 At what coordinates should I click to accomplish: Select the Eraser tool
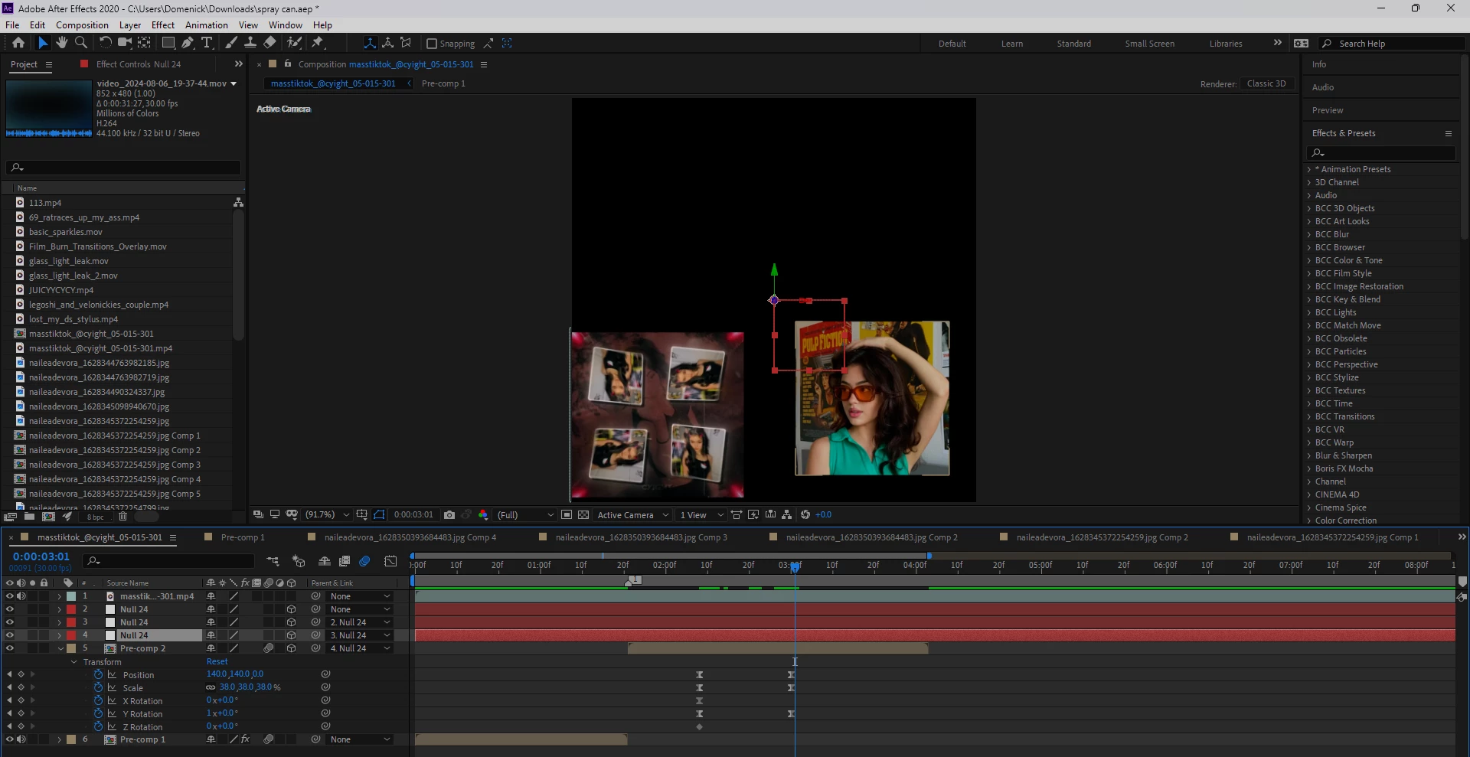point(270,43)
